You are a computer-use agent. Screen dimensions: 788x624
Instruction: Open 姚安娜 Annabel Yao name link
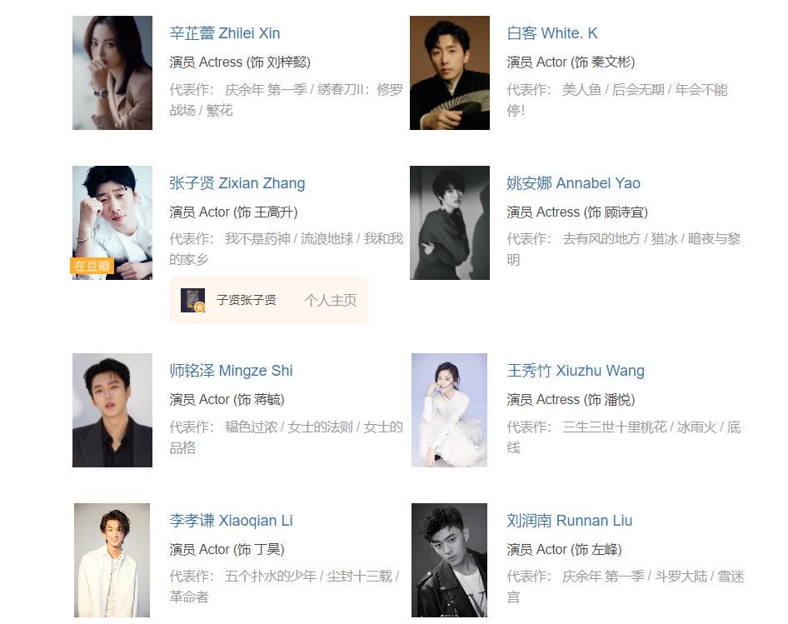tap(573, 183)
